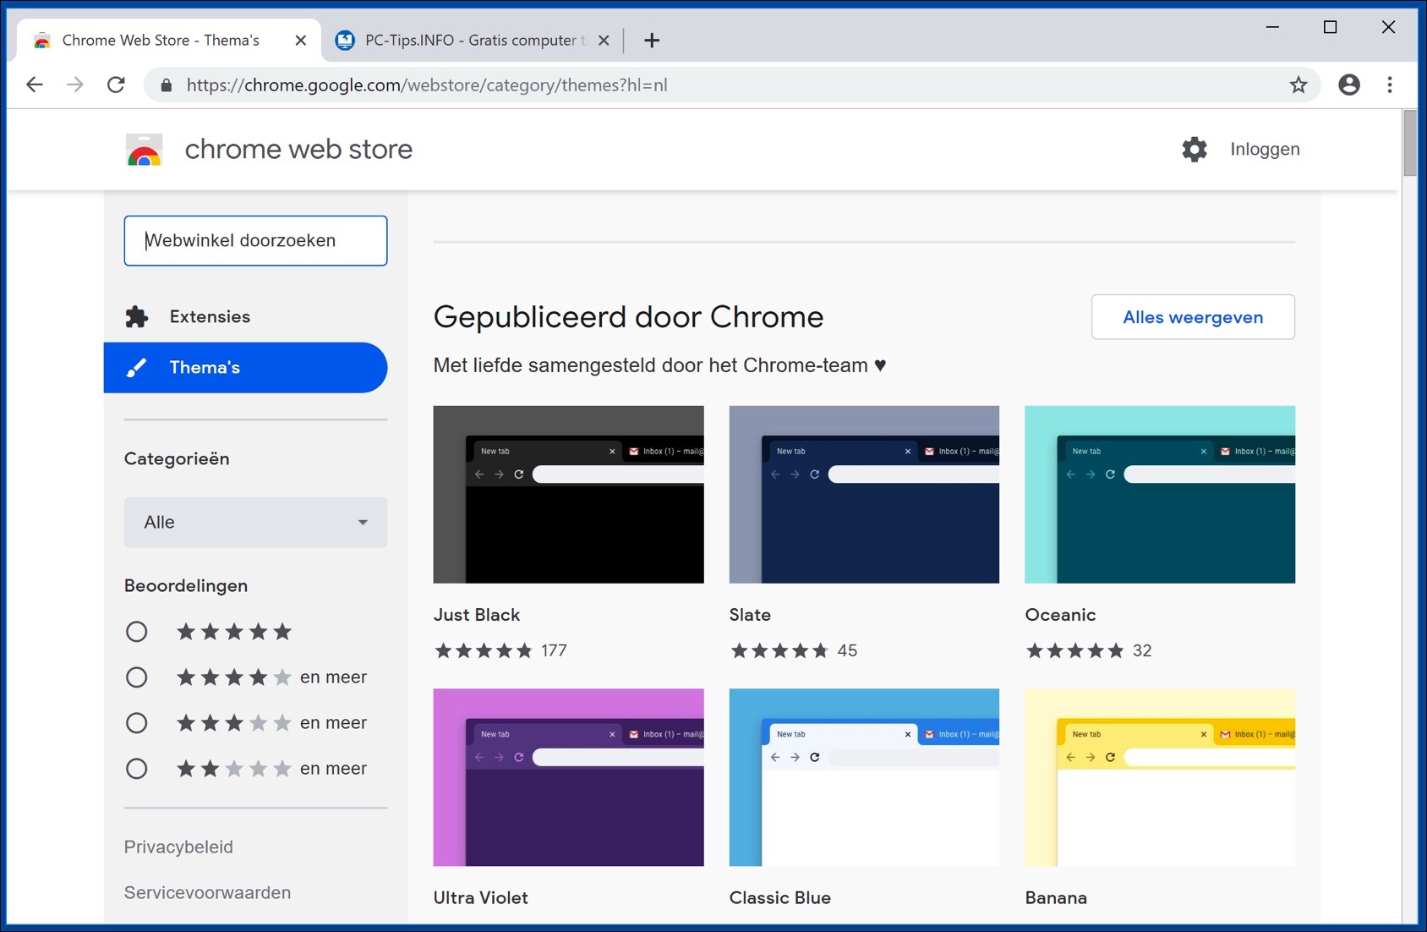Viewport: 1427px width, 932px height.
Task: Bookmark this page with the star icon
Action: pos(1299,85)
